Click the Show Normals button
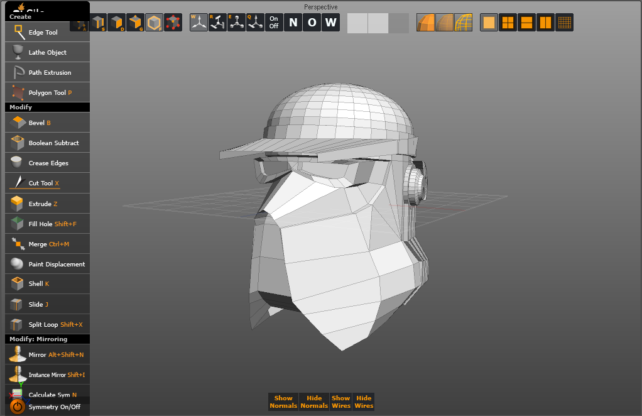The image size is (642, 416). click(283, 402)
